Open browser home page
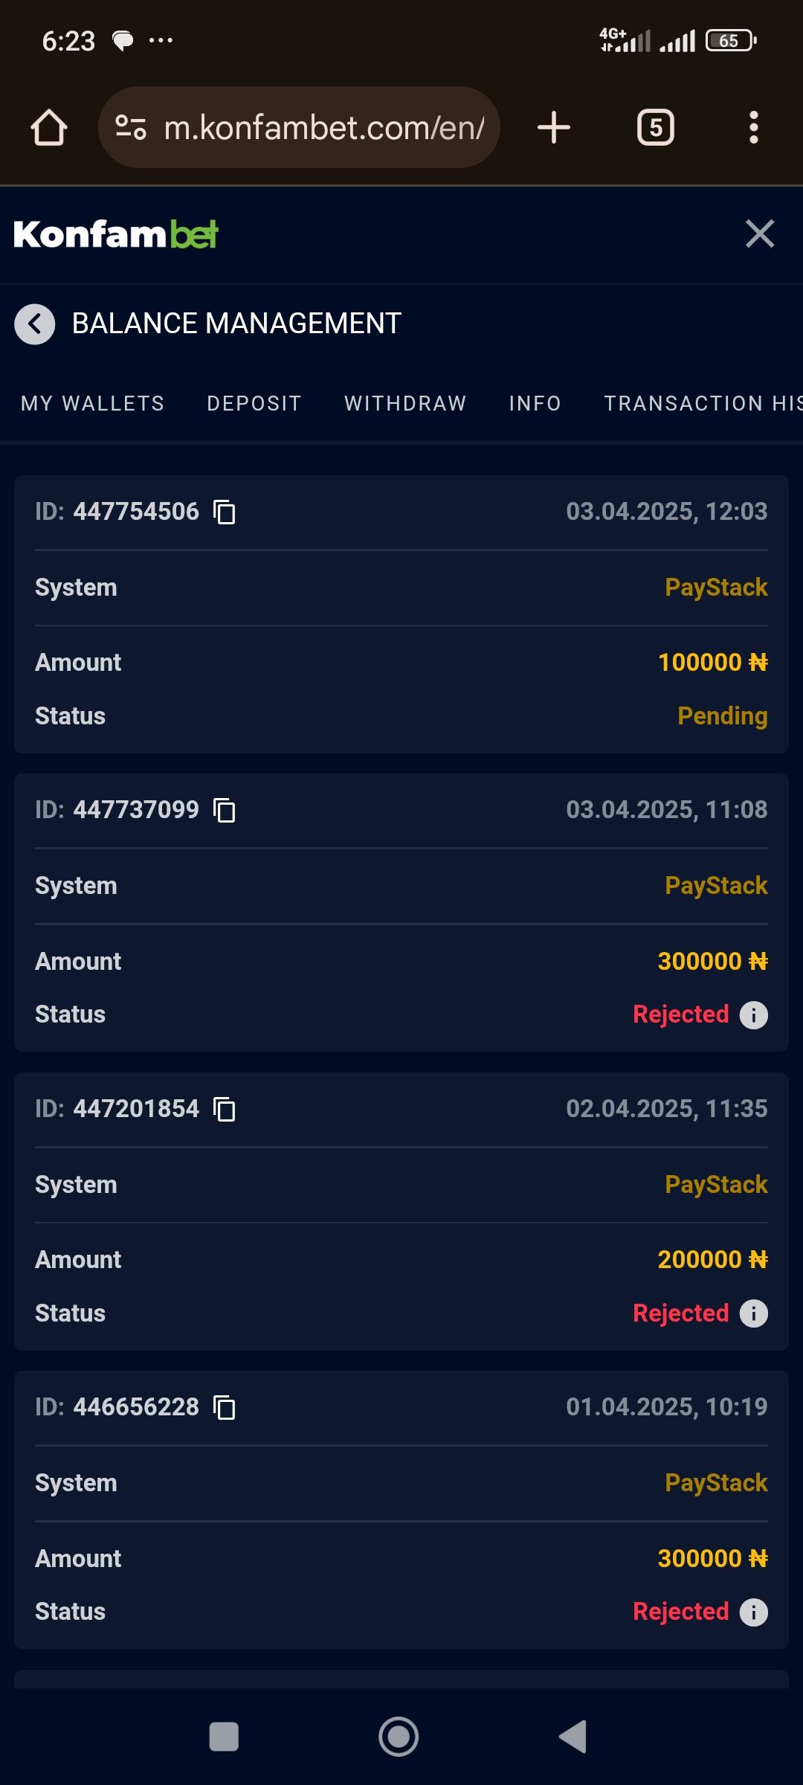The image size is (803, 1785). click(49, 128)
